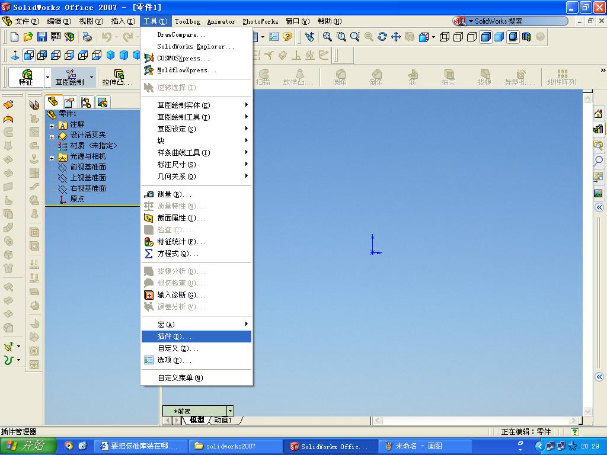
Task: Switch to the 动画1 bottom tab
Action: coord(223,420)
